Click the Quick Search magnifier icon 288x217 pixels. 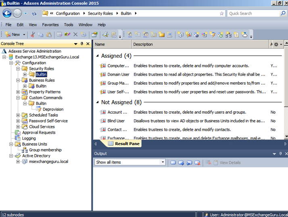coord(283,13)
